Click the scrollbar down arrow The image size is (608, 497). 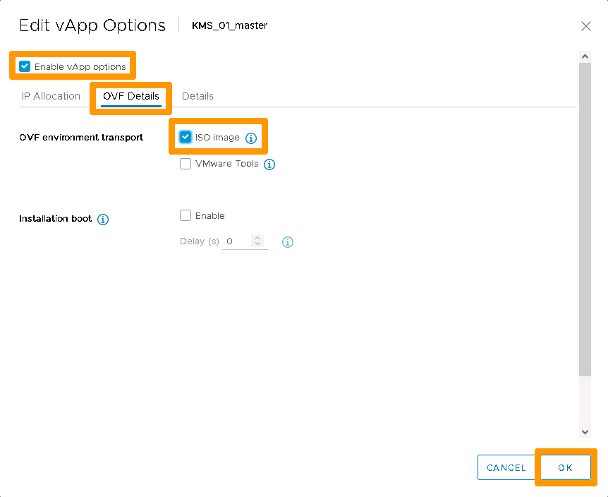tap(584, 431)
